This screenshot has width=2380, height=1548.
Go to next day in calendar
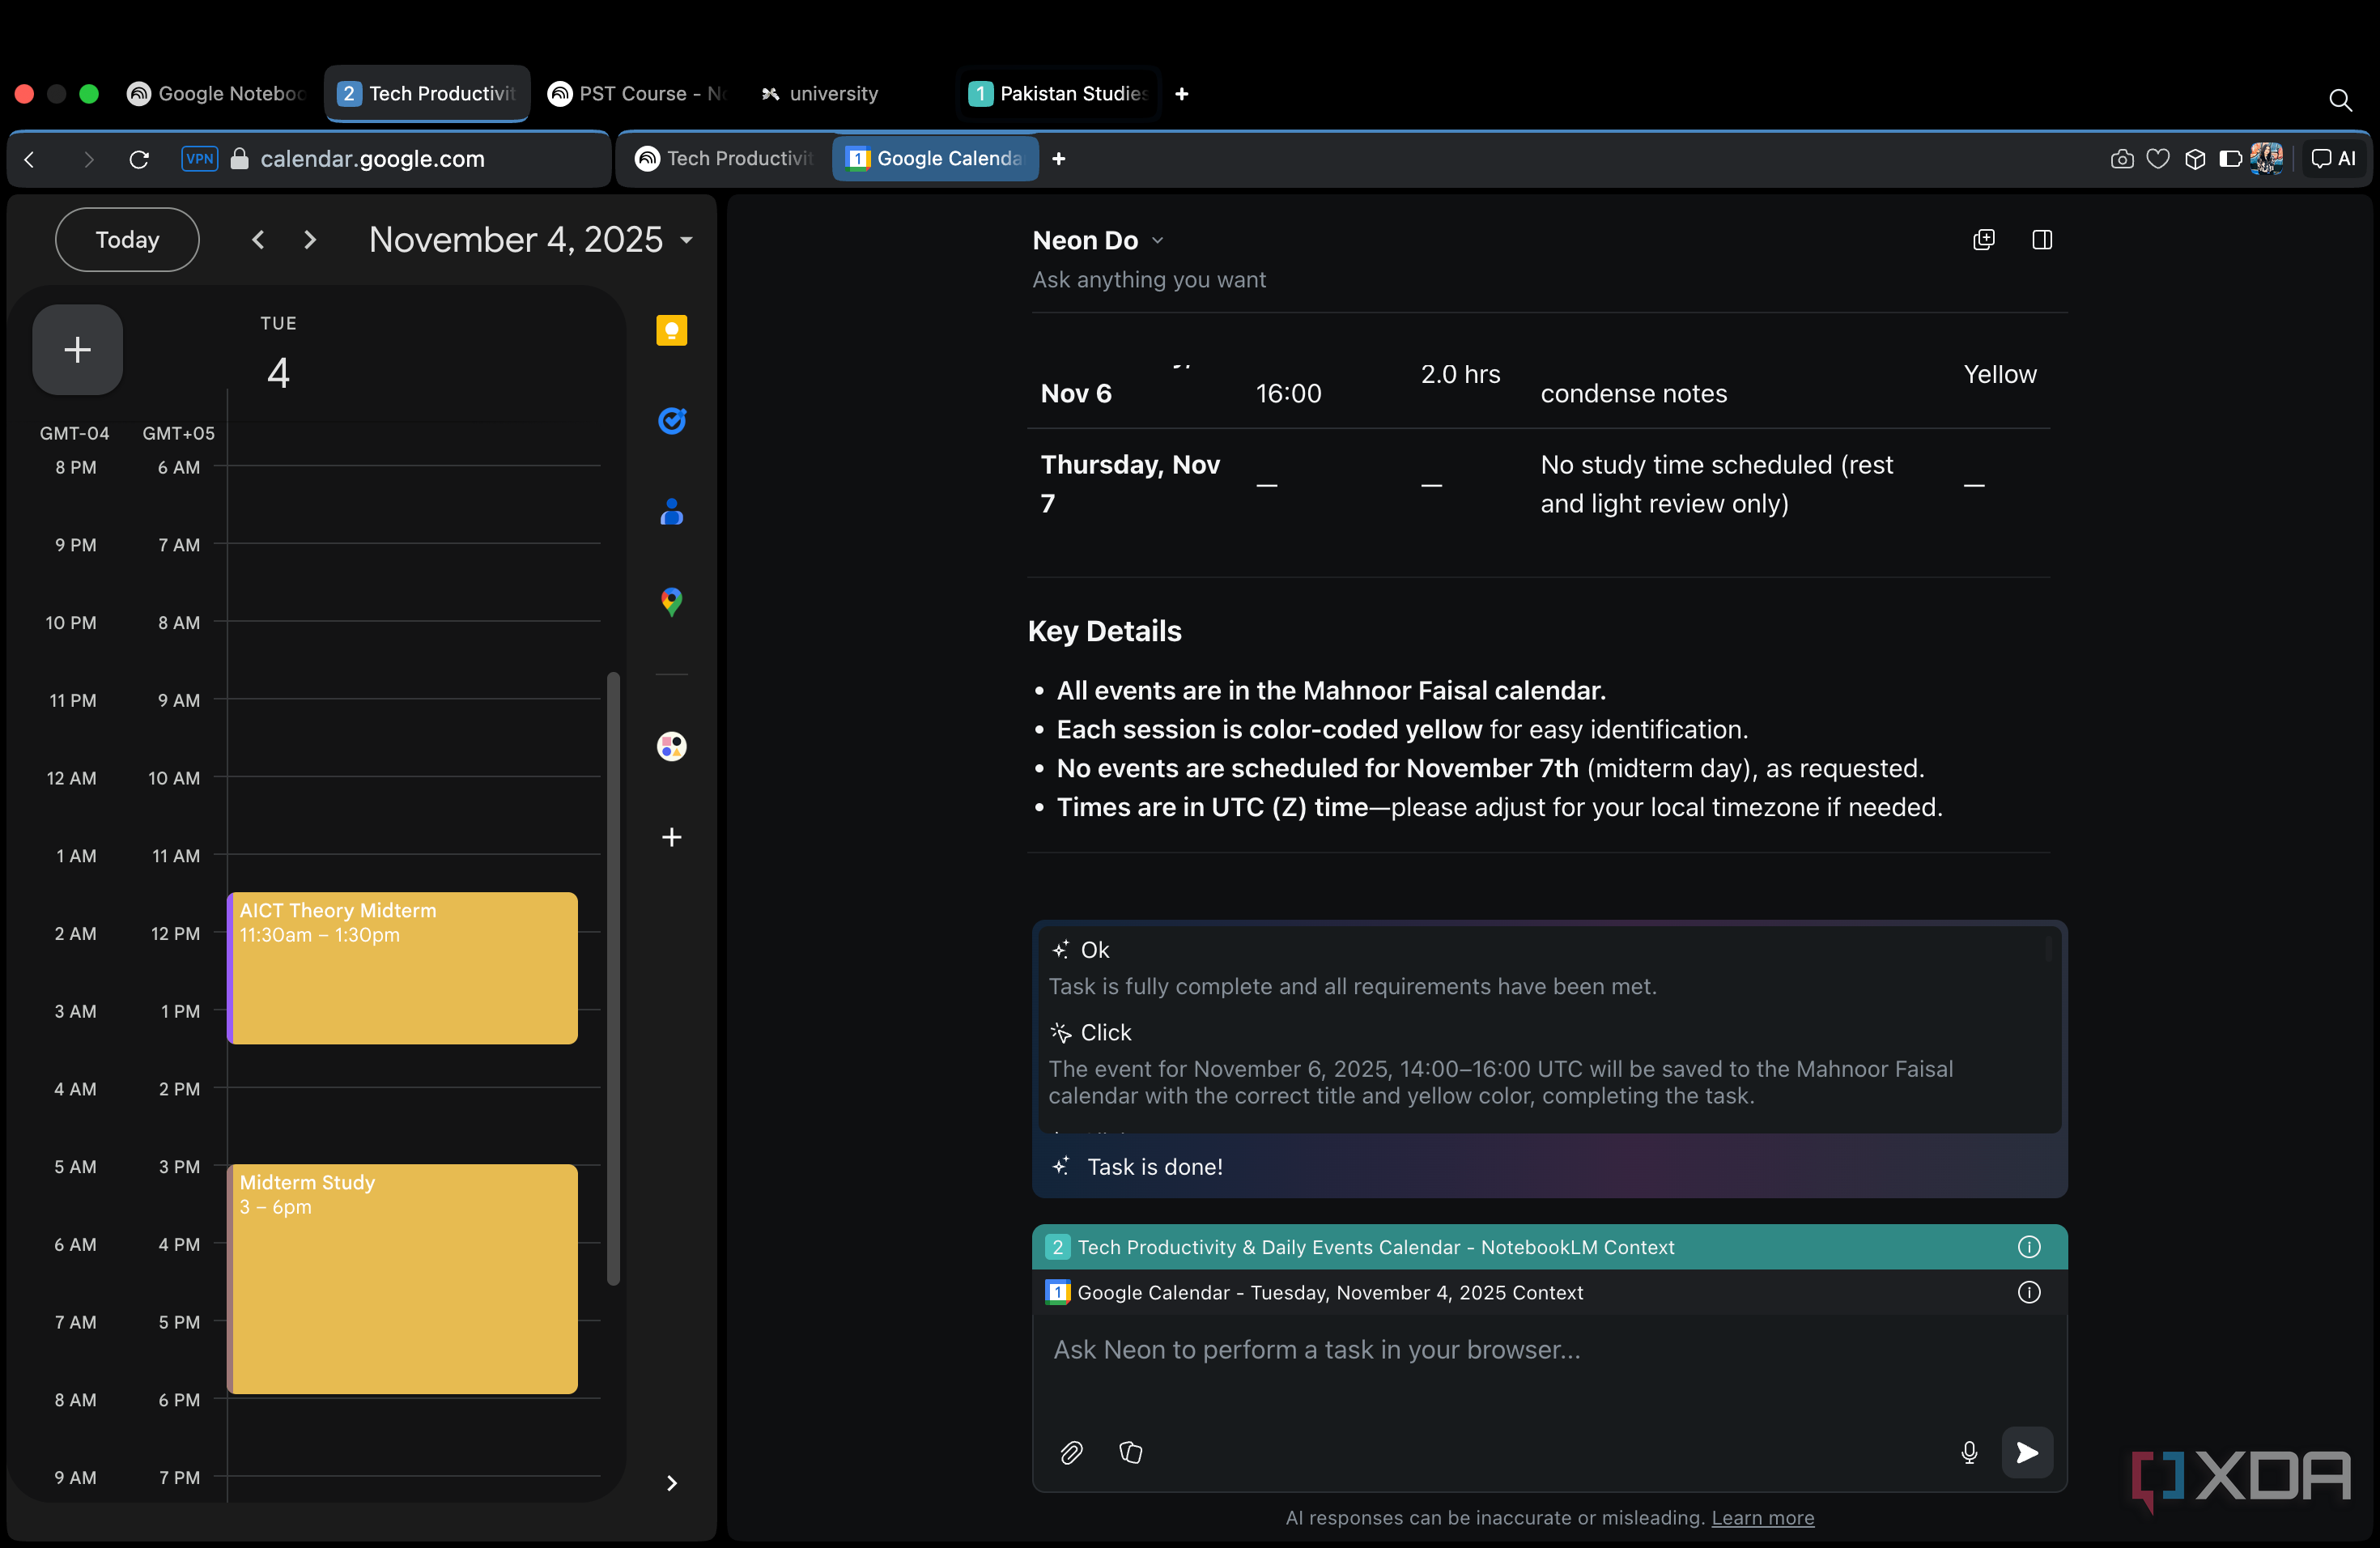point(310,240)
